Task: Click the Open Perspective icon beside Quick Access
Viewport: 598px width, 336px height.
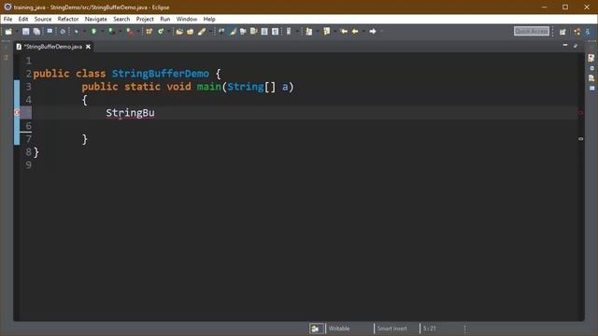Action: tap(562, 32)
